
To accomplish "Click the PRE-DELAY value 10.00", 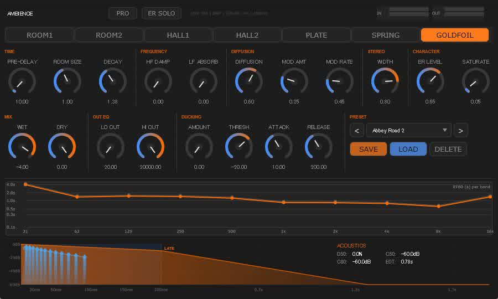I will pyautogui.click(x=22, y=102).
